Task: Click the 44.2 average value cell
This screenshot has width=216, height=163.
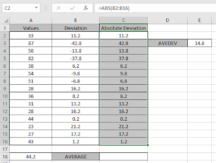Action: [x=31, y=157]
